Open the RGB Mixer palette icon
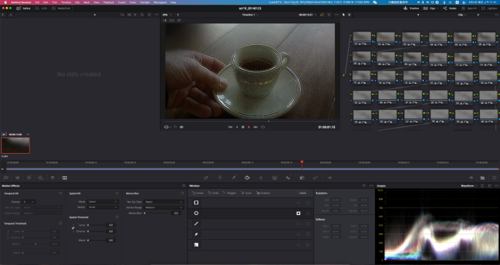The width and height of the screenshot is (500, 265). (x=52, y=178)
